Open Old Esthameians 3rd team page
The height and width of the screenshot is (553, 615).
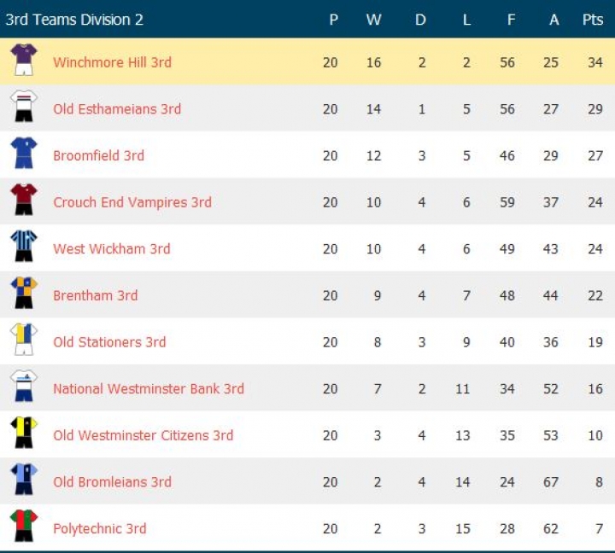point(117,109)
